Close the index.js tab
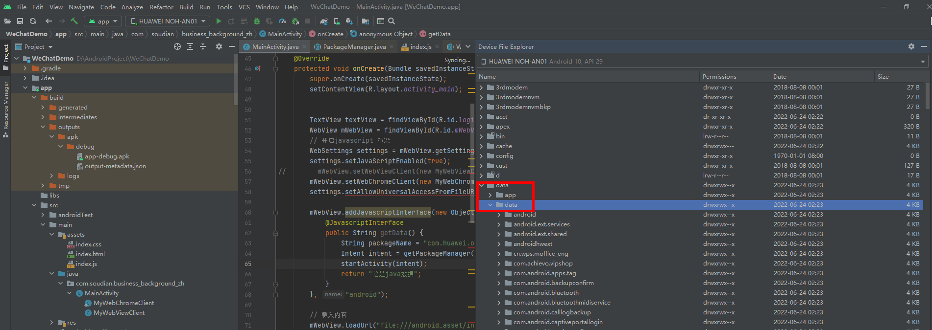932x330 pixels. (x=437, y=47)
